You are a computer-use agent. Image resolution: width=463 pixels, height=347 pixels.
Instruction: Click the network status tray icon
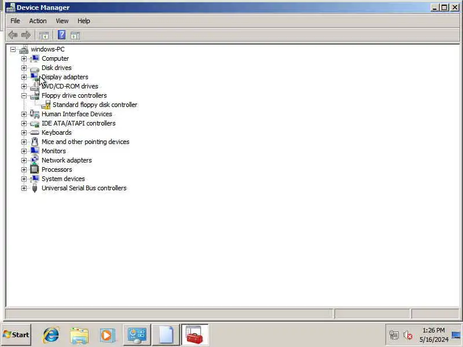pos(394,335)
